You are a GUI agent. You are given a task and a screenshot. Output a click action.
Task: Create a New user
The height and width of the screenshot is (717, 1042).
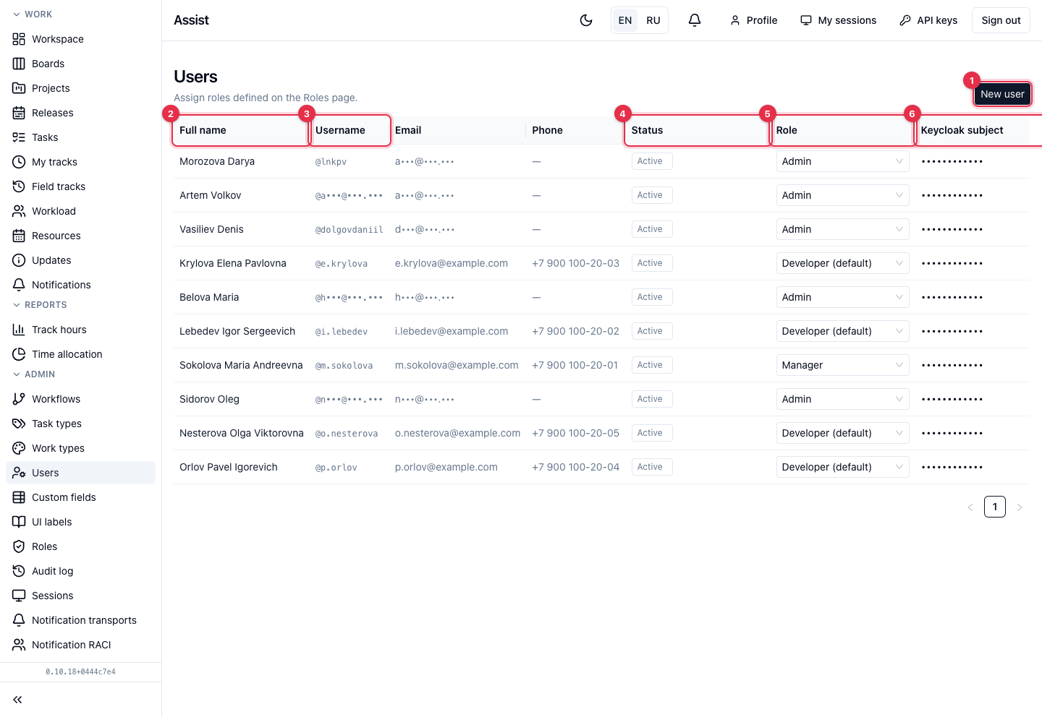[x=1002, y=94]
